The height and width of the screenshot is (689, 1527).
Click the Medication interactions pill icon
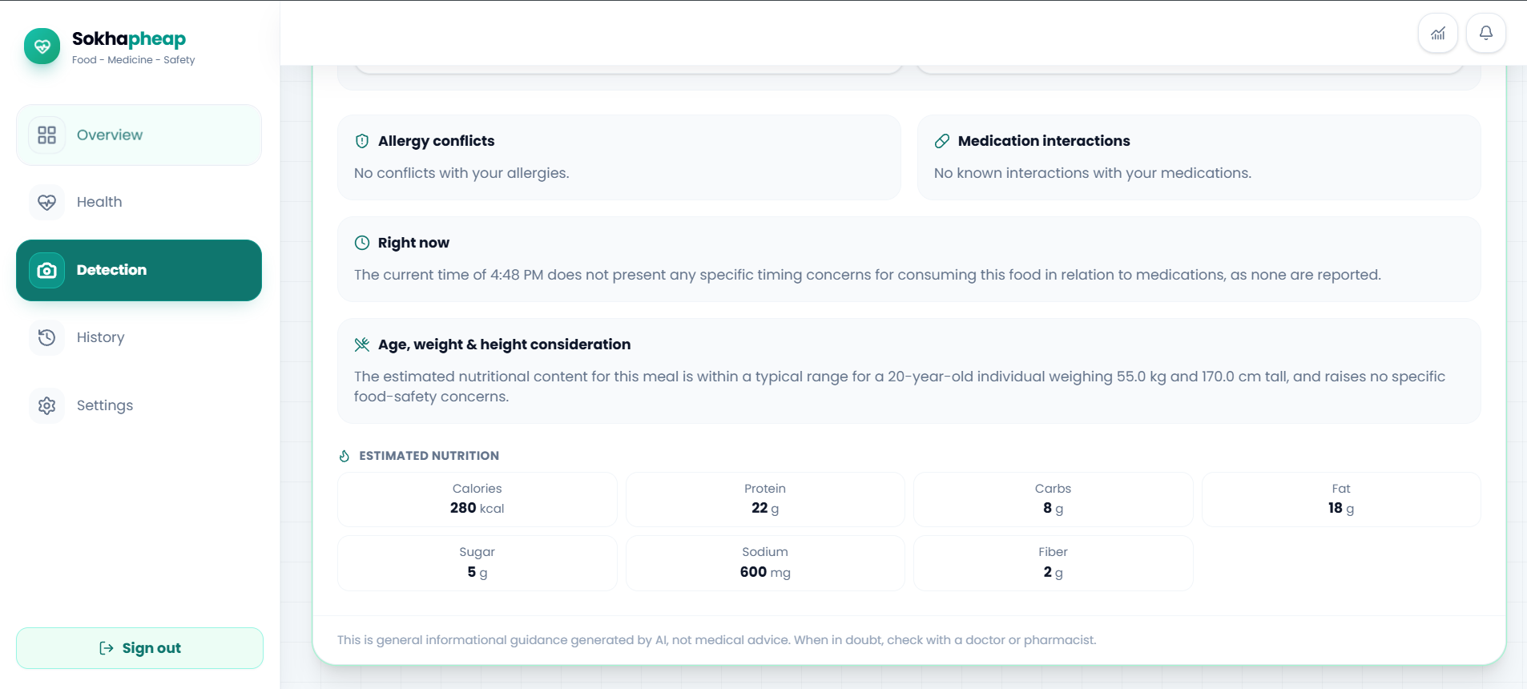point(942,141)
